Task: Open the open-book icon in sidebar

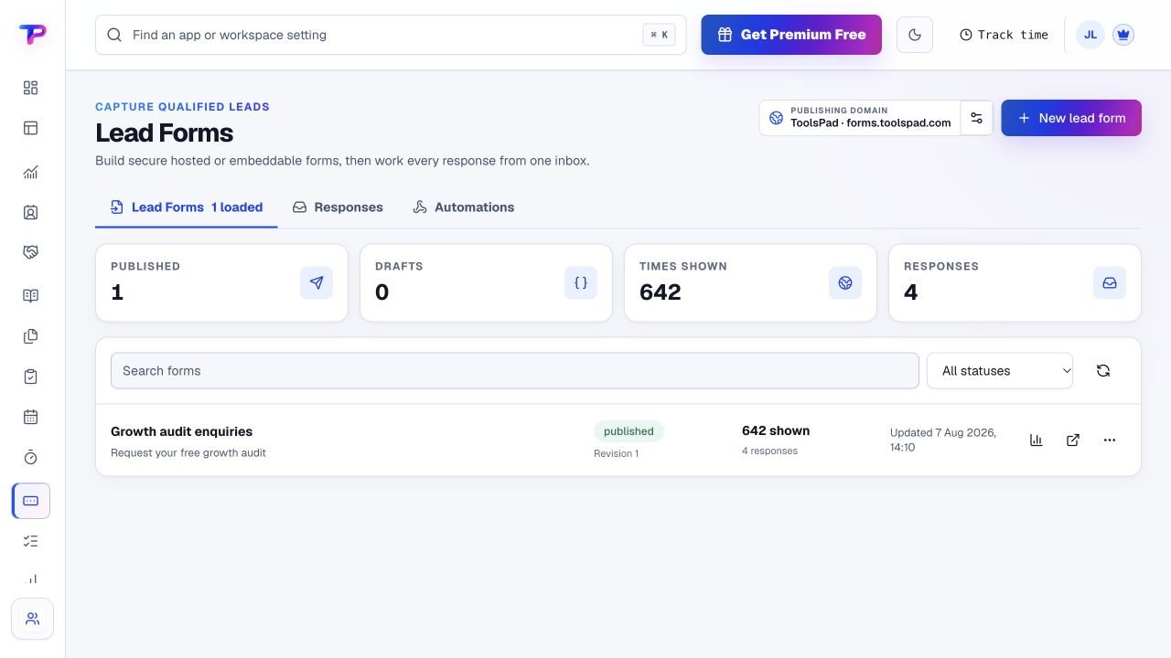Action: click(30, 296)
